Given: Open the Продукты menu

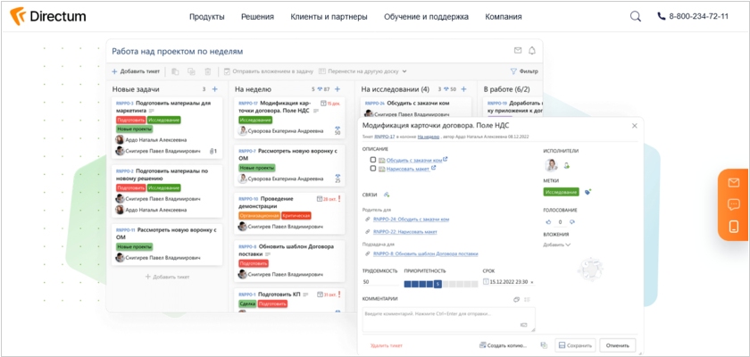Looking at the screenshot, I should pos(206,17).
